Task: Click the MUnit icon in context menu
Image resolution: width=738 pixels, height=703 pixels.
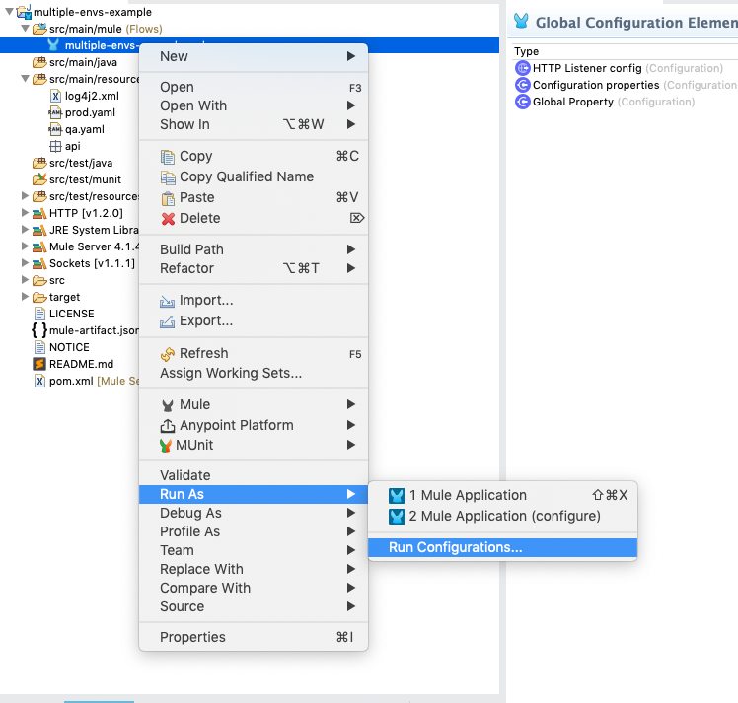Action: [x=169, y=445]
